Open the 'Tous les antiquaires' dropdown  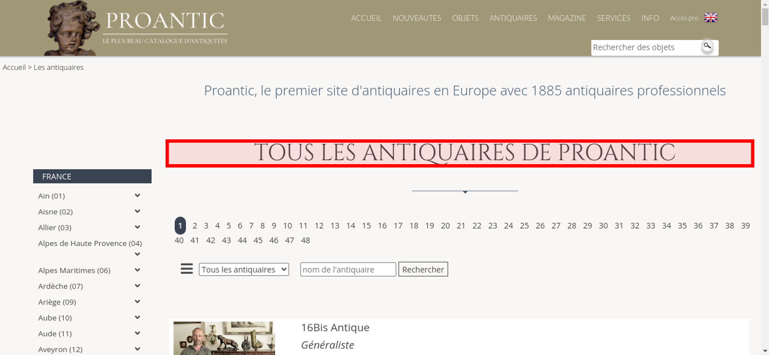pos(244,269)
